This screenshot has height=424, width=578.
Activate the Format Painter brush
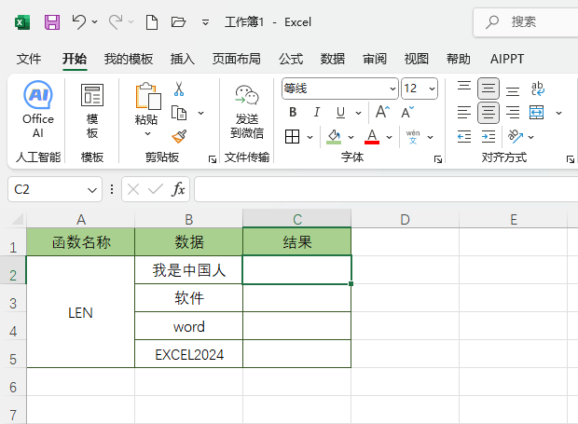[x=179, y=137]
